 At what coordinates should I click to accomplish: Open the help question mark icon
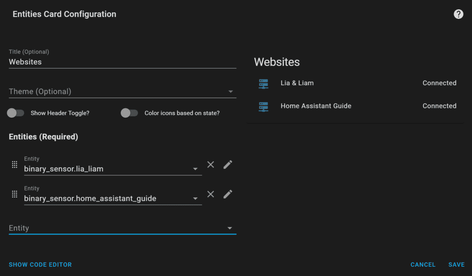(x=458, y=14)
